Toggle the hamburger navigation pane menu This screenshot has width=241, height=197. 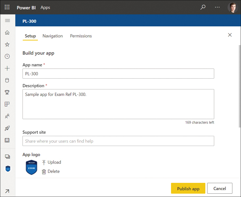click(7, 21)
